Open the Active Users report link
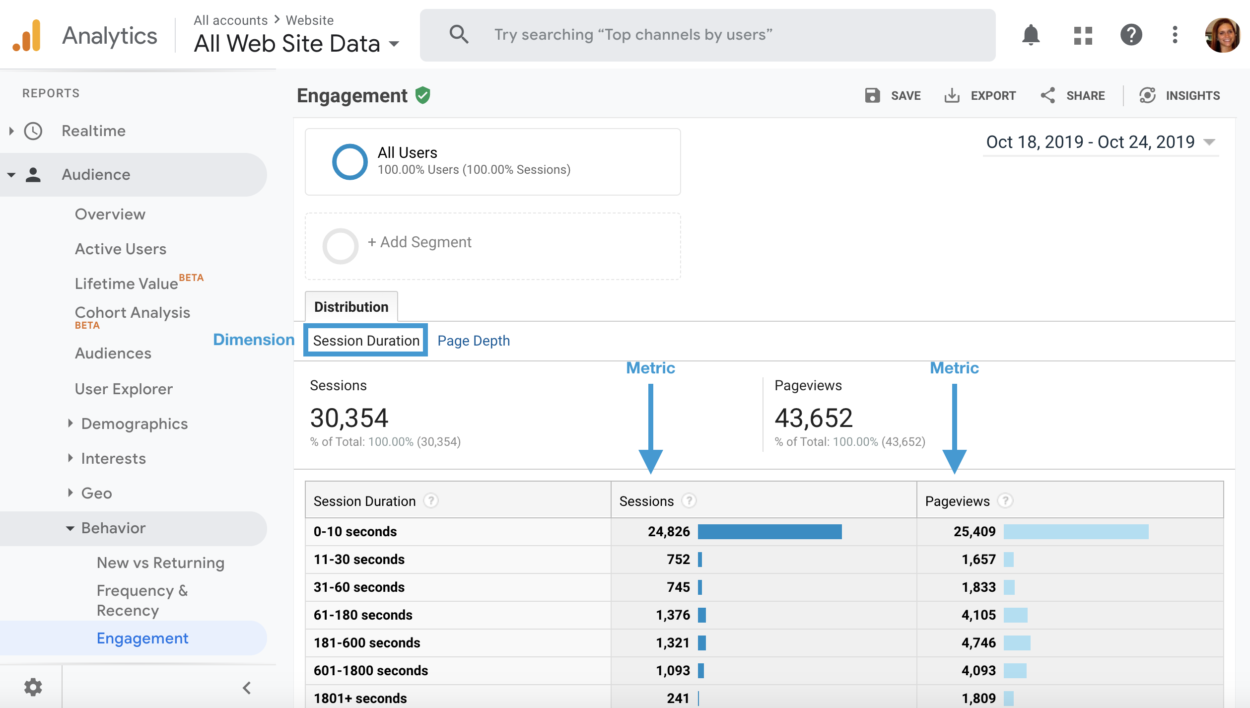 [x=121, y=249]
